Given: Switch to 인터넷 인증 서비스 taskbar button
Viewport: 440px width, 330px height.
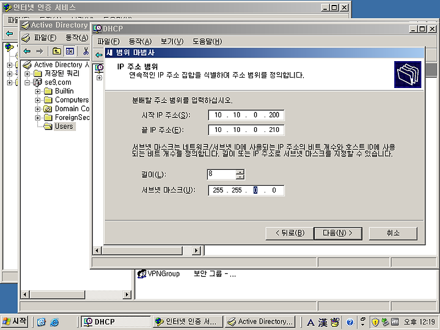Looking at the screenshot, I should (188, 321).
